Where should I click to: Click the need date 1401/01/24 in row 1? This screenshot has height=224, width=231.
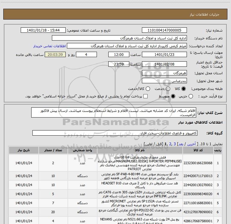point(24,163)
